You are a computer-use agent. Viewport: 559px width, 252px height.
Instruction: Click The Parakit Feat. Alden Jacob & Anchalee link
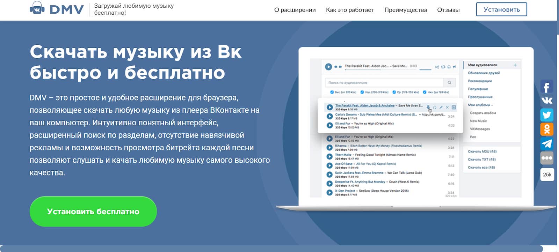coord(365,105)
